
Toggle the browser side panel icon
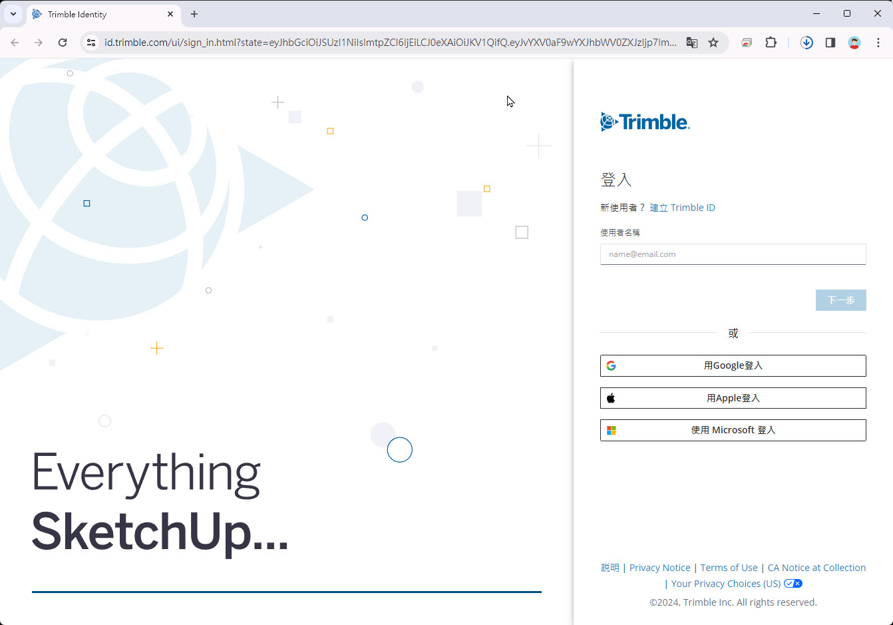pyautogui.click(x=830, y=43)
